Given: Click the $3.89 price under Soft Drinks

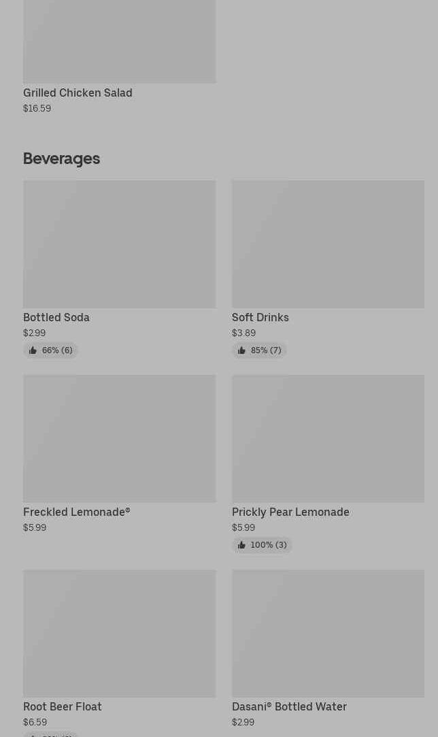Looking at the screenshot, I should pos(243,333).
